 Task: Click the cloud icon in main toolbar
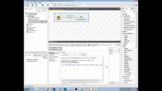pos(48,5)
